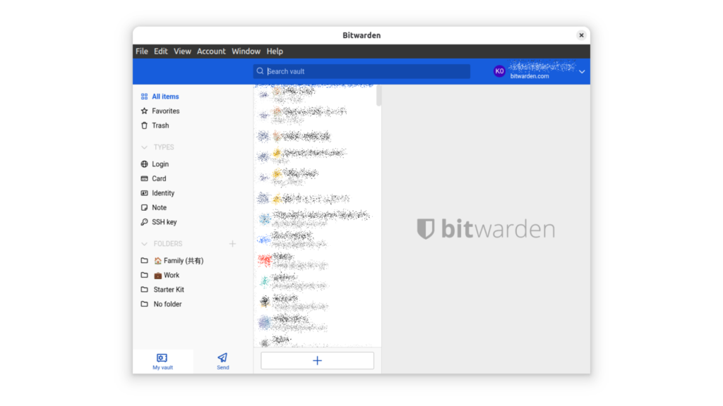Open the Family (共有) folder
Screen dimensions: 723x406
(x=179, y=261)
